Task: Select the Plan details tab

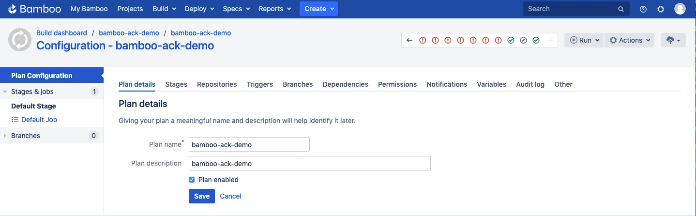Action: point(137,84)
